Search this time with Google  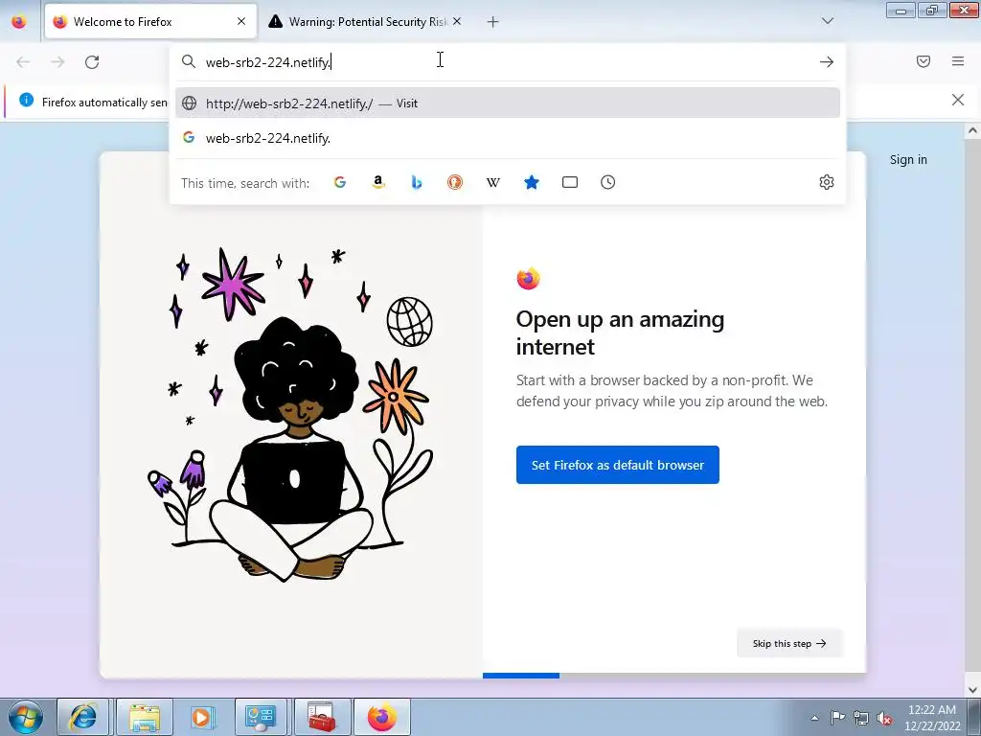click(x=340, y=182)
